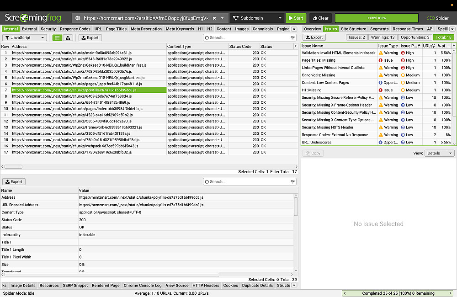Open the Rendered Page bottom tab
Image resolution: width=457 pixels, height=297 pixels.
pos(106,285)
